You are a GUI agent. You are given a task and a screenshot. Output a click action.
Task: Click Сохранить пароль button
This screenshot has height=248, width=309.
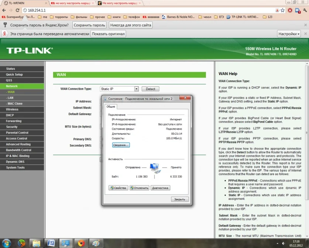point(89,25)
